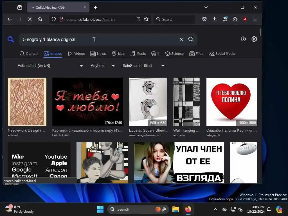Close the CollabNet SearXNG tab

pos(85,7)
